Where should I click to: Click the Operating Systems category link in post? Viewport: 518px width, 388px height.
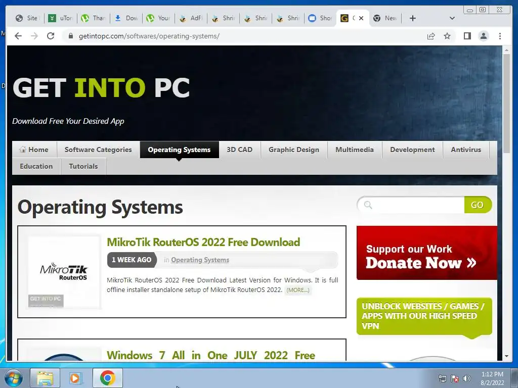pyautogui.click(x=200, y=260)
